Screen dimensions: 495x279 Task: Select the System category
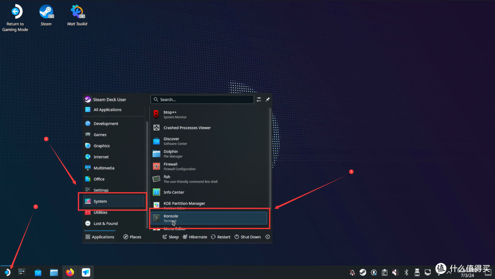click(114, 202)
